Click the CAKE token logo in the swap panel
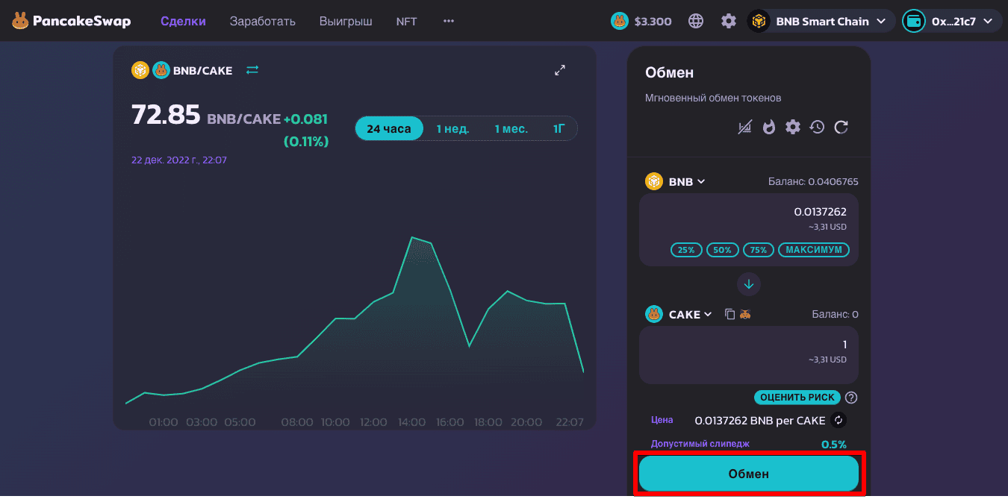Image resolution: width=1008 pixels, height=499 pixels. pos(654,314)
